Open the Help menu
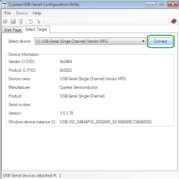Screen dimensions: 179x179 click(37, 13)
